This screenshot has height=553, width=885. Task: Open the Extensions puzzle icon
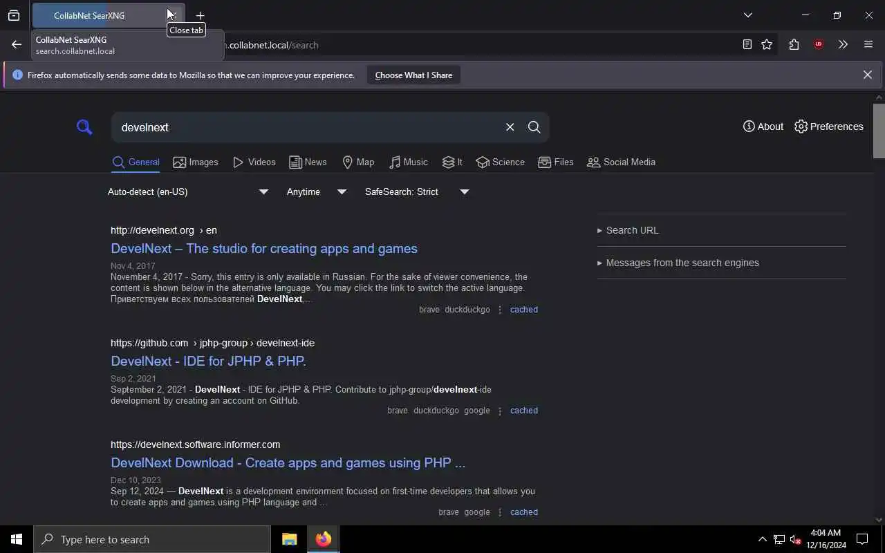pos(794,44)
